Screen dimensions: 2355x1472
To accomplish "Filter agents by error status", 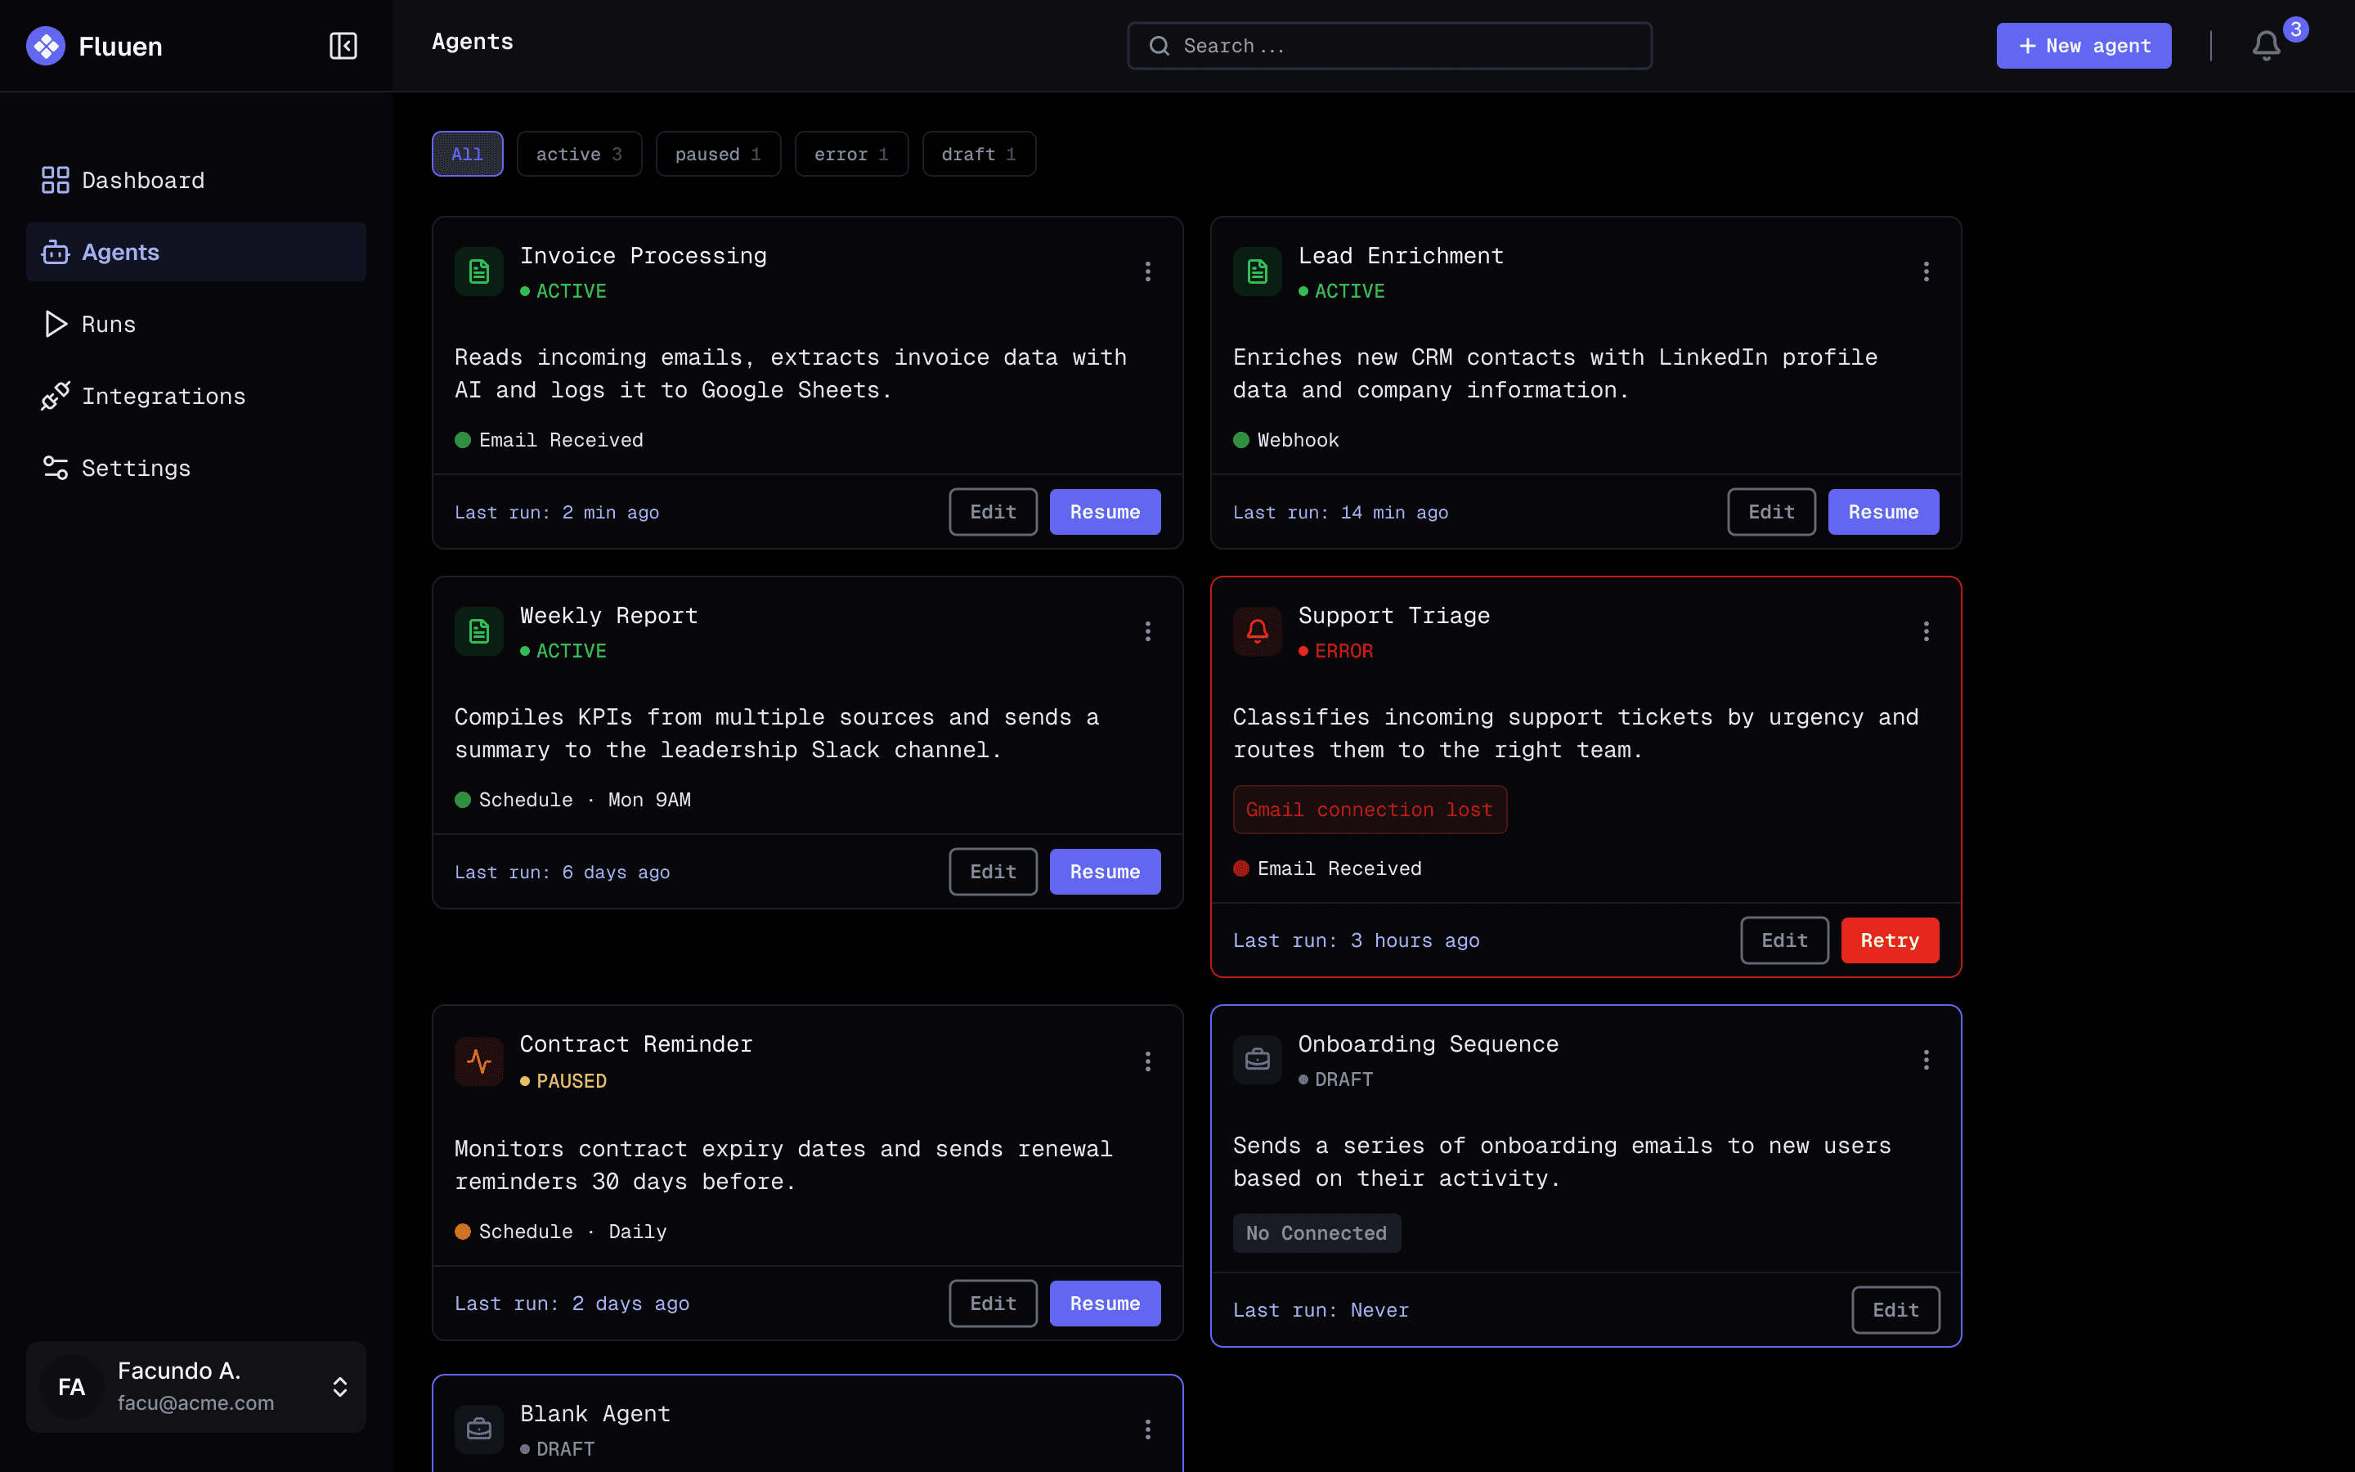I will [x=851, y=154].
